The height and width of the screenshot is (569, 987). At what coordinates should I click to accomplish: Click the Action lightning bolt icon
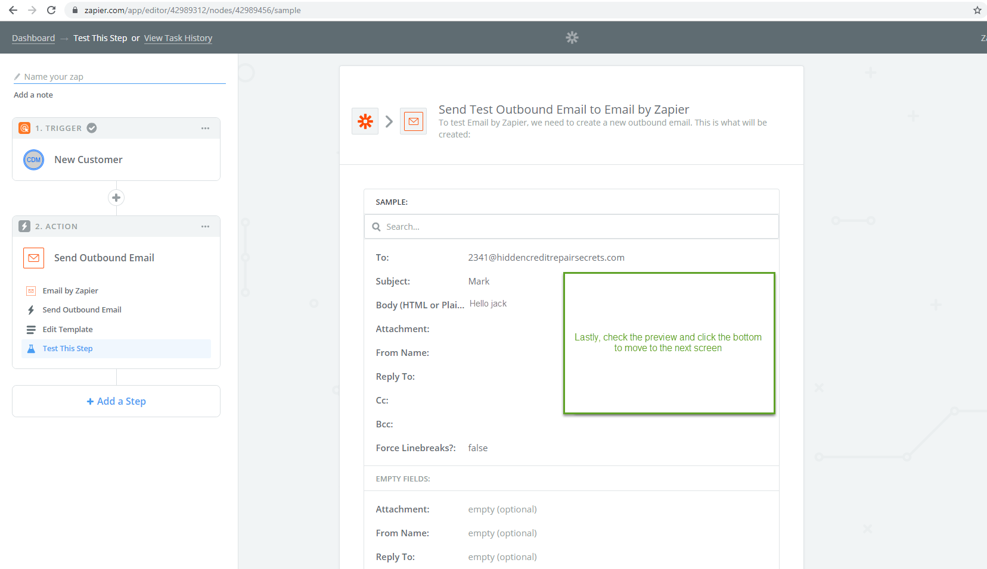pyautogui.click(x=24, y=226)
